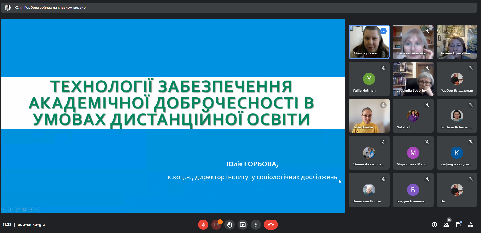Select the Lana Bondar video tile
This screenshot has height=233, width=481.
click(x=369, y=116)
